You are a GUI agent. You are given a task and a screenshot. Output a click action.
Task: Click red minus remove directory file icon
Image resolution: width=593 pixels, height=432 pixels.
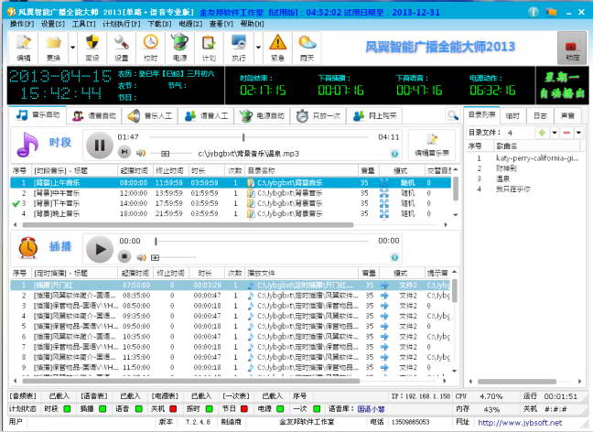click(566, 133)
